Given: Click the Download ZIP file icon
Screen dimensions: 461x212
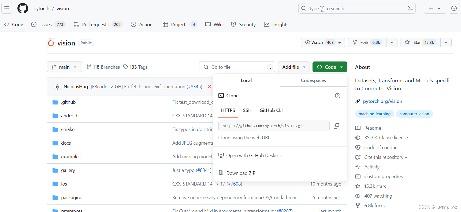Looking at the screenshot, I should tap(221, 173).
